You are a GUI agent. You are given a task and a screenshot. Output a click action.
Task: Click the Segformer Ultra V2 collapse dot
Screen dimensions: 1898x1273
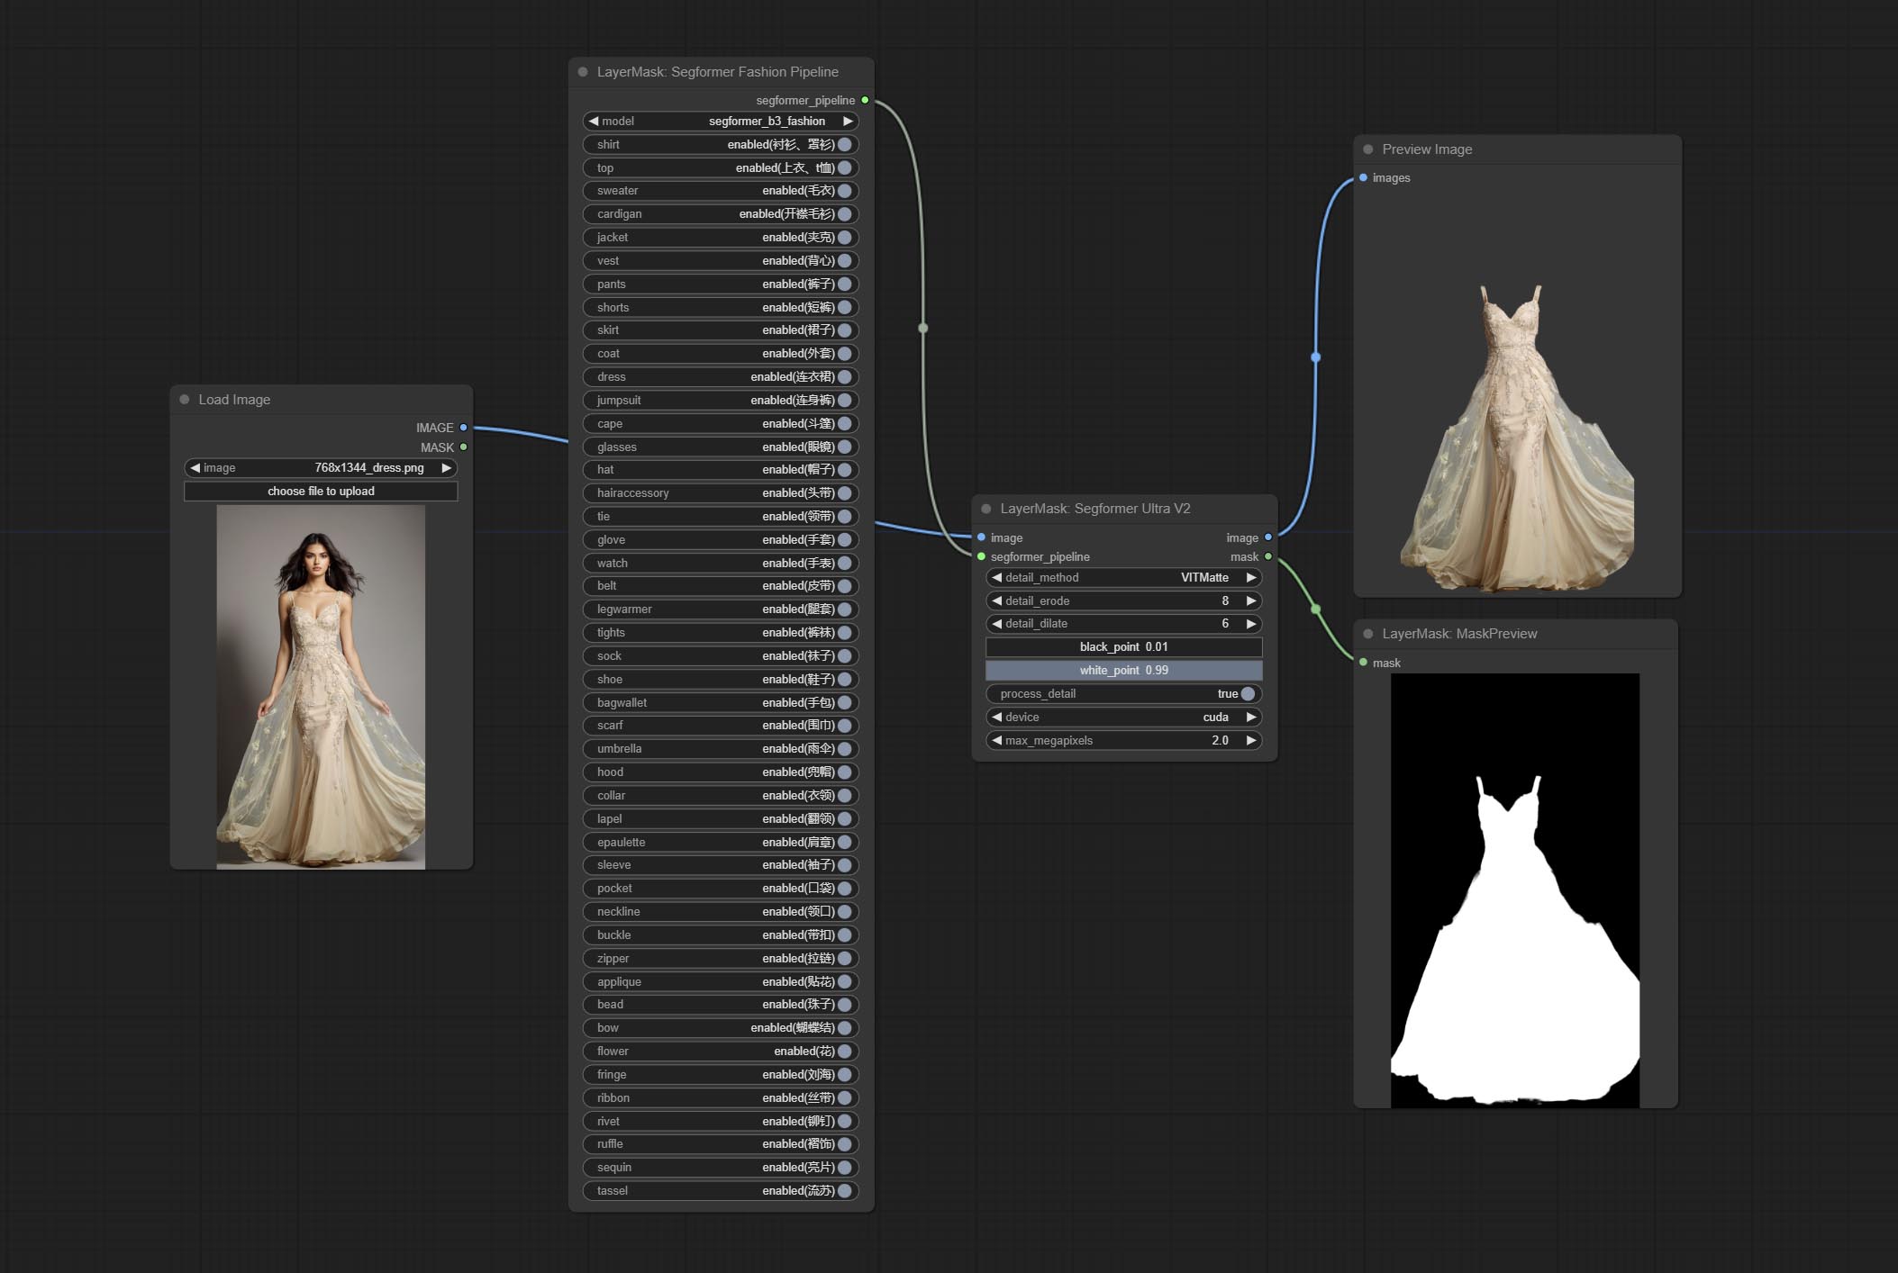click(x=986, y=509)
